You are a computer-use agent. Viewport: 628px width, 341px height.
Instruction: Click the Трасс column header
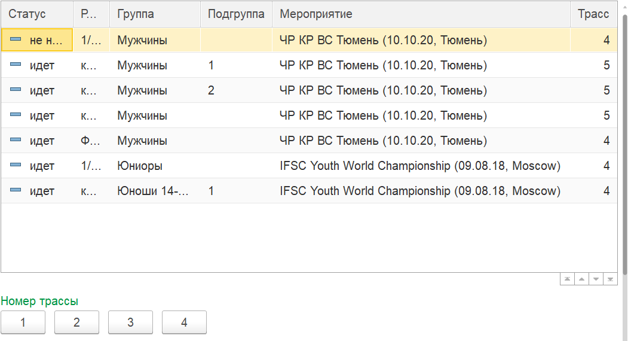click(x=593, y=14)
